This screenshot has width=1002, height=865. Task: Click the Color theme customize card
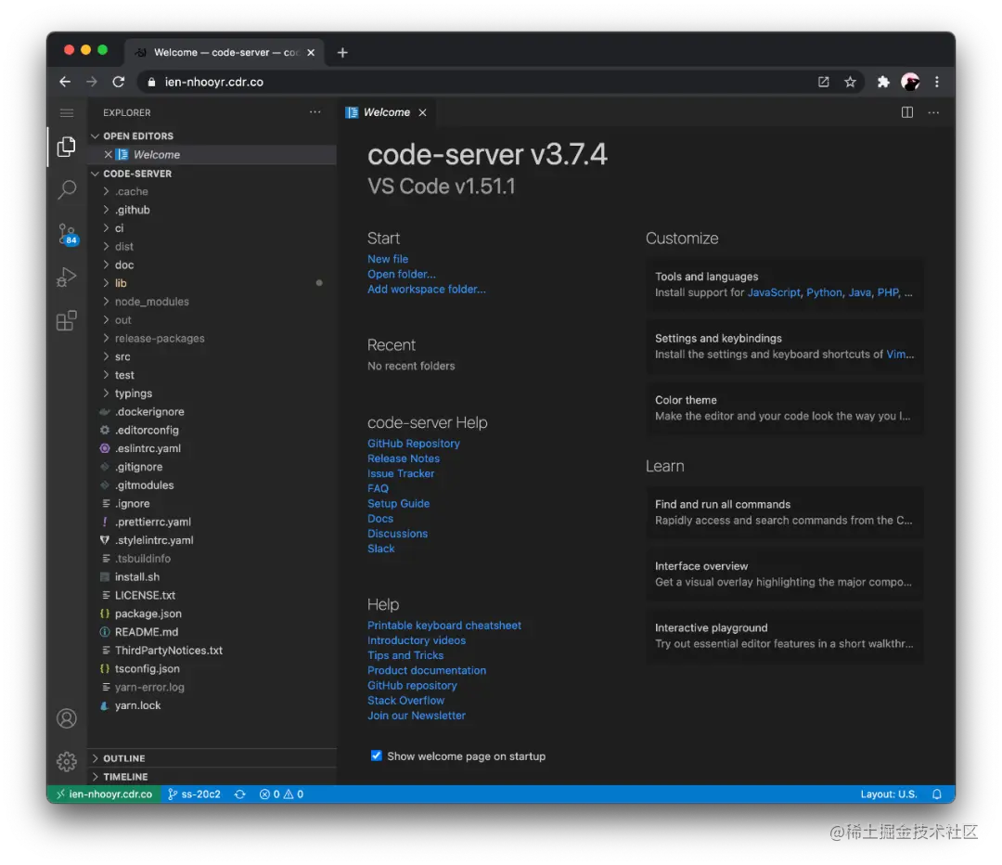tap(784, 407)
